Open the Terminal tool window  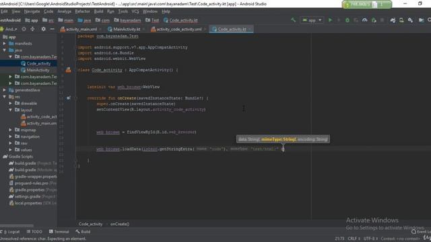pos(59,231)
